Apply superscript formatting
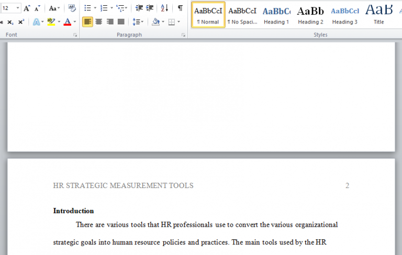The height and width of the screenshot is (255, 402). [21, 22]
